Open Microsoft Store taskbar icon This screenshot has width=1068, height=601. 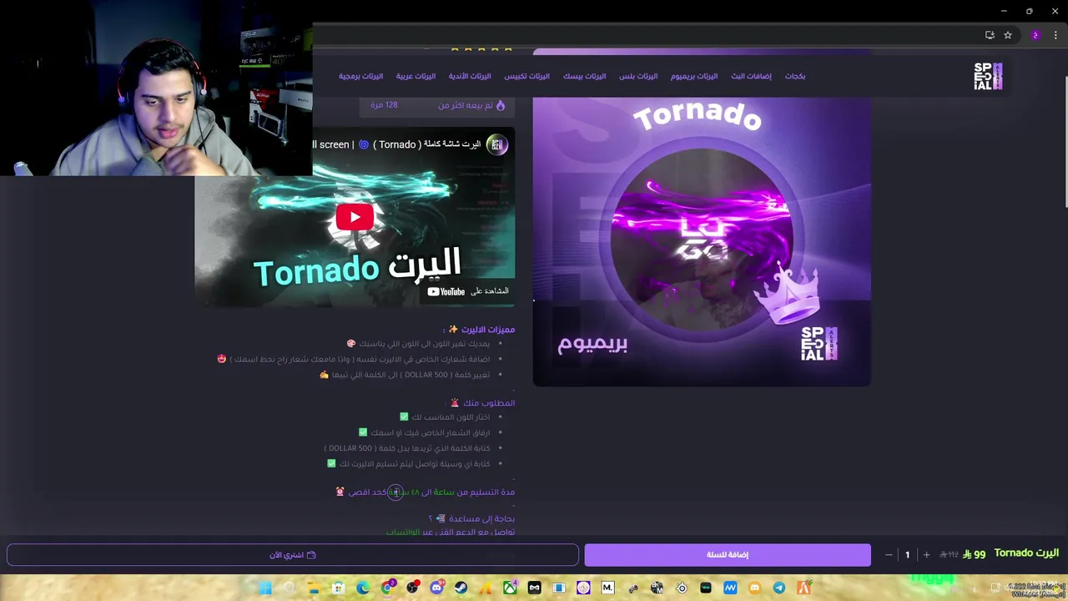coord(338,588)
